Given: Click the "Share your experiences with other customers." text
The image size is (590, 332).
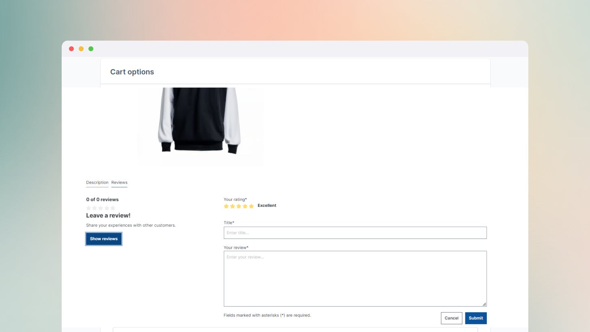Looking at the screenshot, I should coord(131,225).
